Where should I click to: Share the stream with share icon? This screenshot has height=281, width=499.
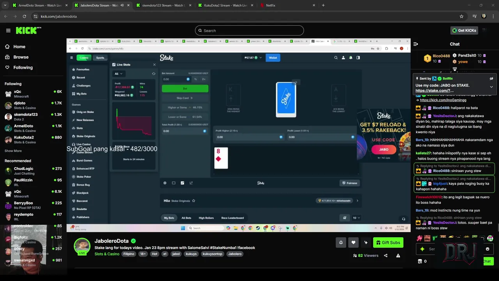click(386, 256)
